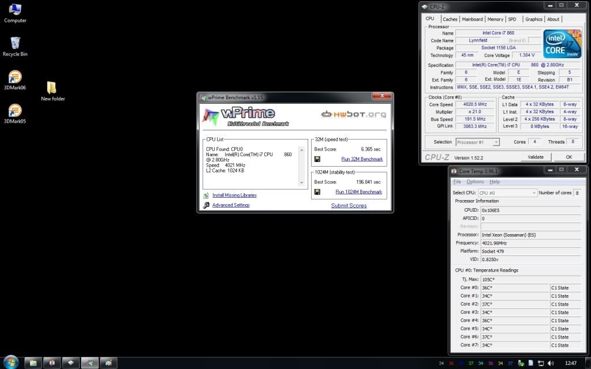Open the Windows Start menu orb
The width and height of the screenshot is (591, 369).
[10, 363]
